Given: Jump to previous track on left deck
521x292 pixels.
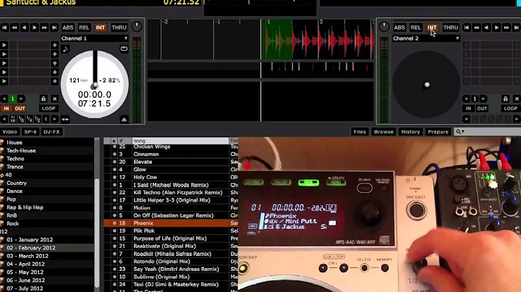Looking at the screenshot, I should [x=4, y=27].
